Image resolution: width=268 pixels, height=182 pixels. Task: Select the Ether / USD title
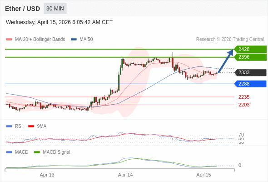click(22, 9)
